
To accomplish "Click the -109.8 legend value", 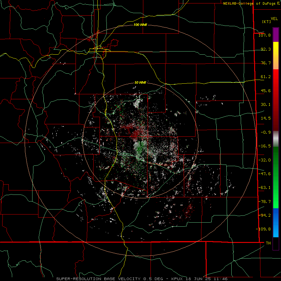I will coord(263,229).
